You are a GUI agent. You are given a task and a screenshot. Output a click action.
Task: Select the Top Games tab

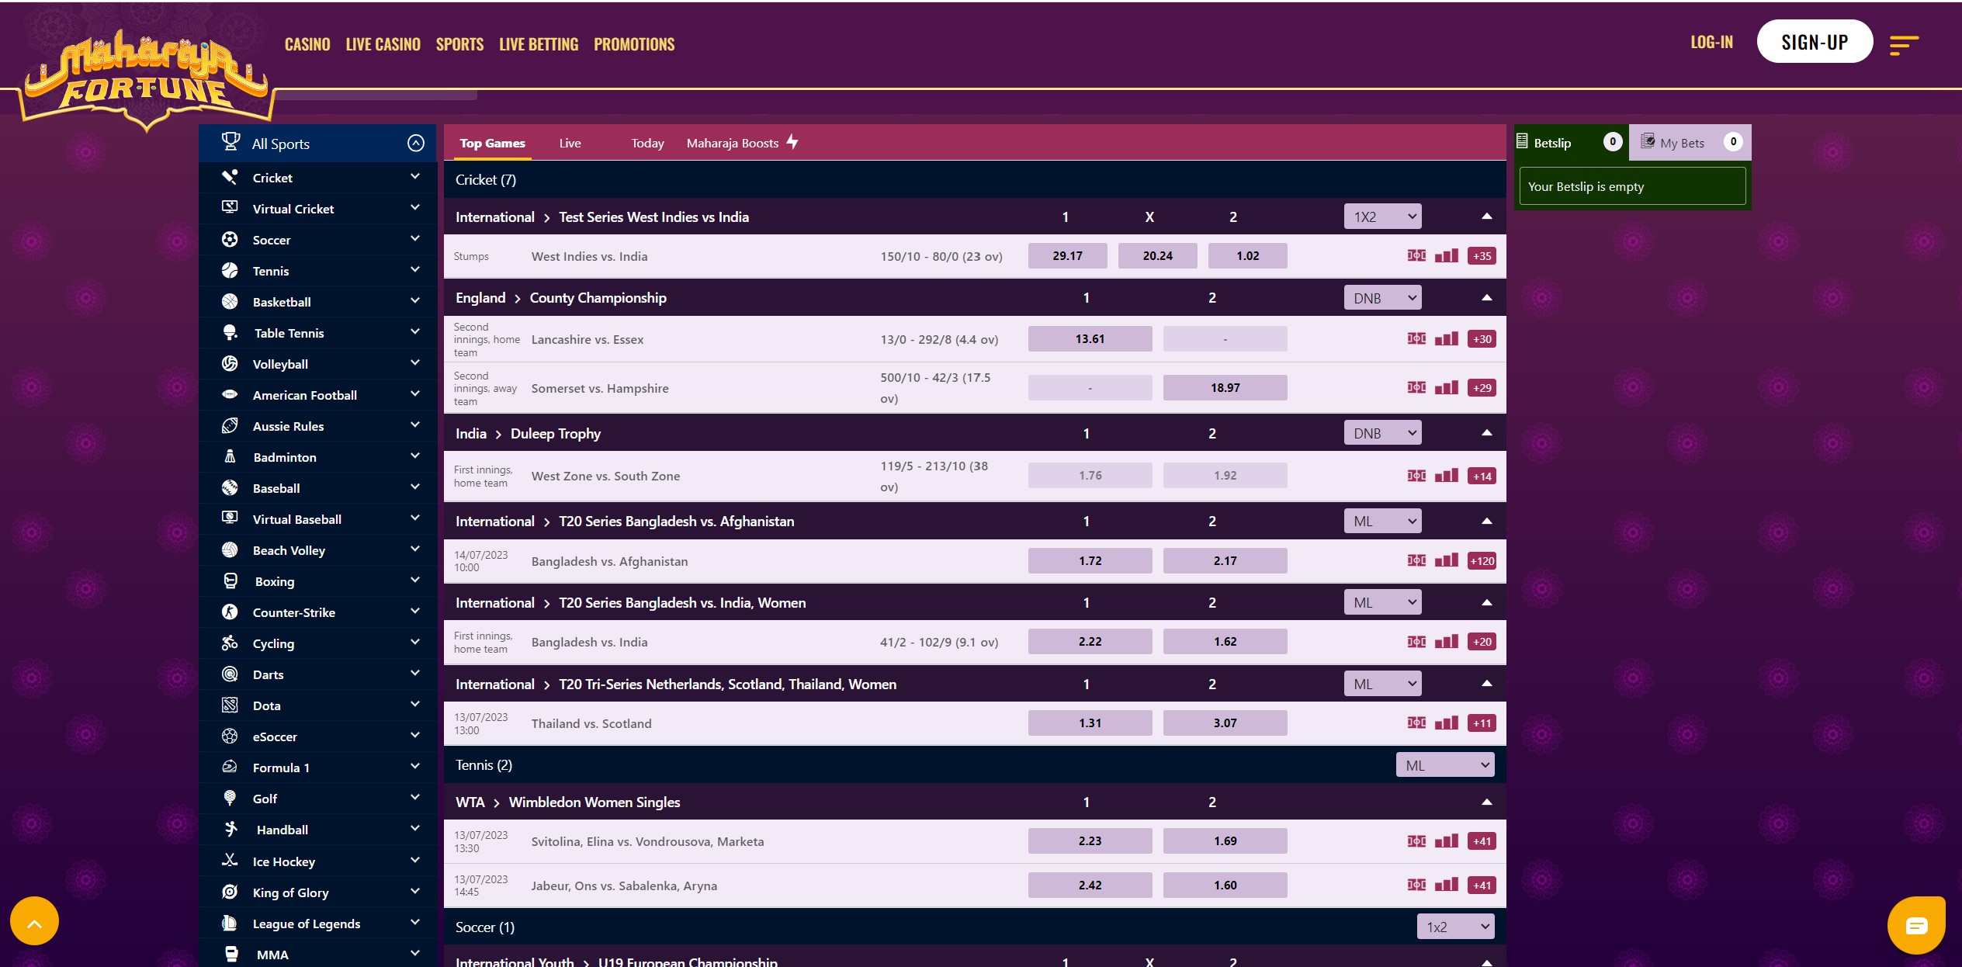(492, 143)
